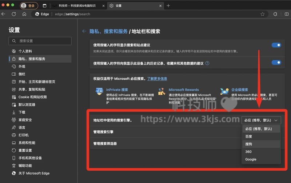
Task: Collapse search engine dropdown 必应 (推荐, 默认)
Action: [261, 120]
